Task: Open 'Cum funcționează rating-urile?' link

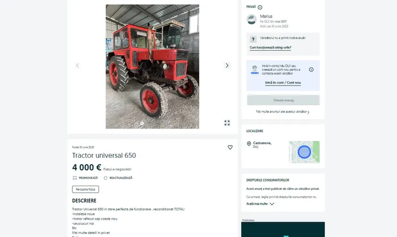Action: point(270,47)
